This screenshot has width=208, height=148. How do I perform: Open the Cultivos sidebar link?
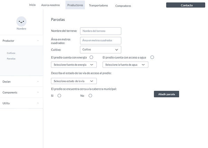[11, 53]
